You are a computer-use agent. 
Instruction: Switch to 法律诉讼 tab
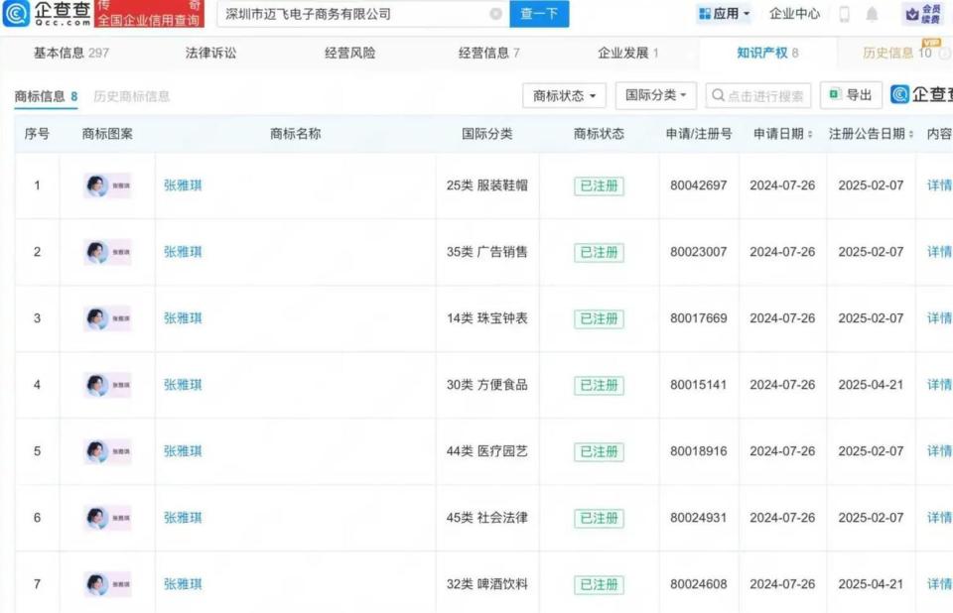tap(210, 53)
